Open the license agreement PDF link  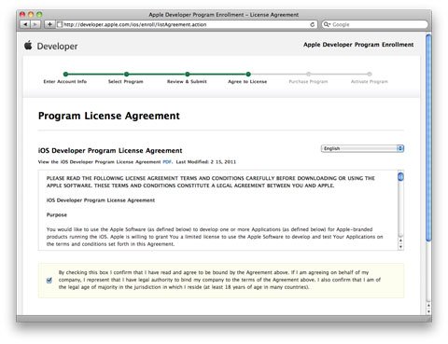tap(167, 162)
